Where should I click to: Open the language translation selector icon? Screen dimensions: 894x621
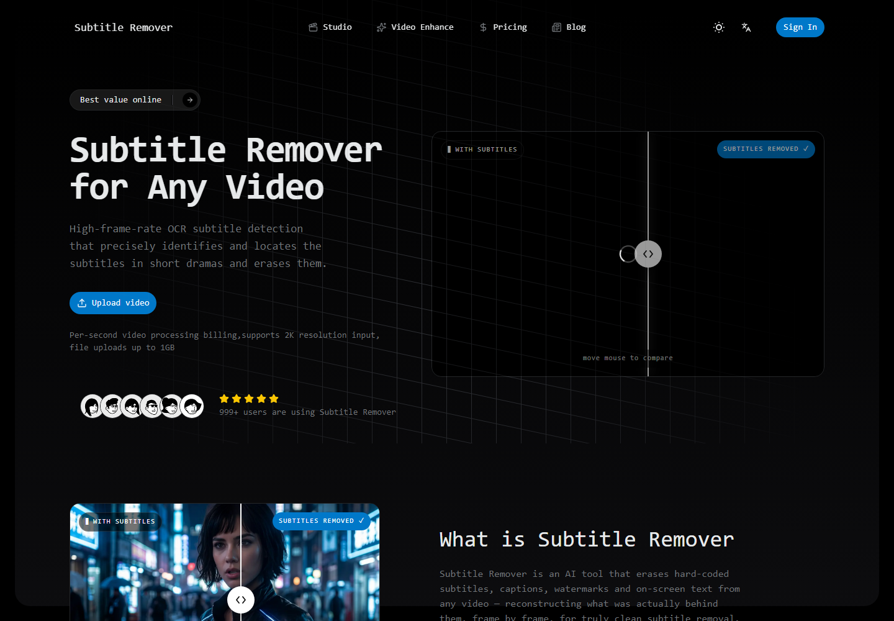point(746,27)
